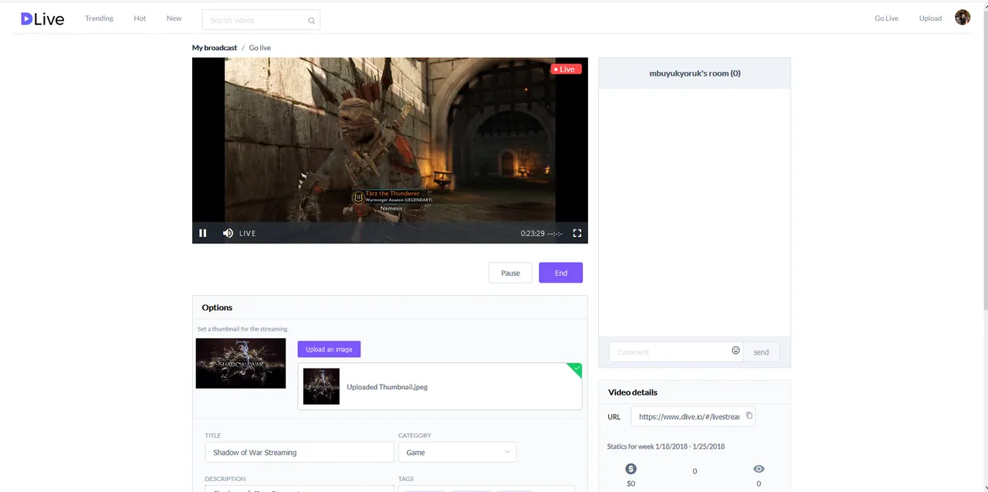
Task: Click the mbuyukyoruk's room header
Action: pos(695,73)
